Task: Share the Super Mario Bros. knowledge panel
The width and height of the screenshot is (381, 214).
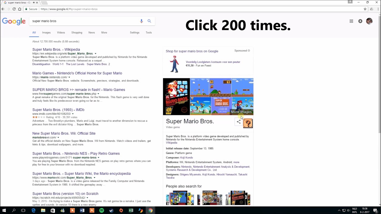Action: click(238, 122)
